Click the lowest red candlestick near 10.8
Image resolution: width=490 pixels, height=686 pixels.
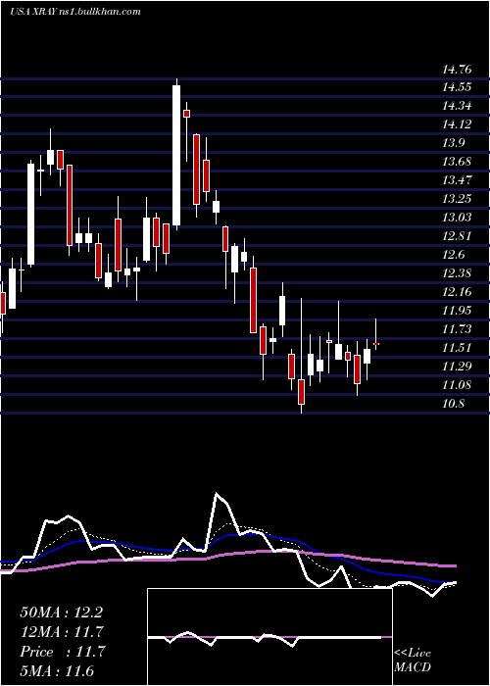coord(302,392)
